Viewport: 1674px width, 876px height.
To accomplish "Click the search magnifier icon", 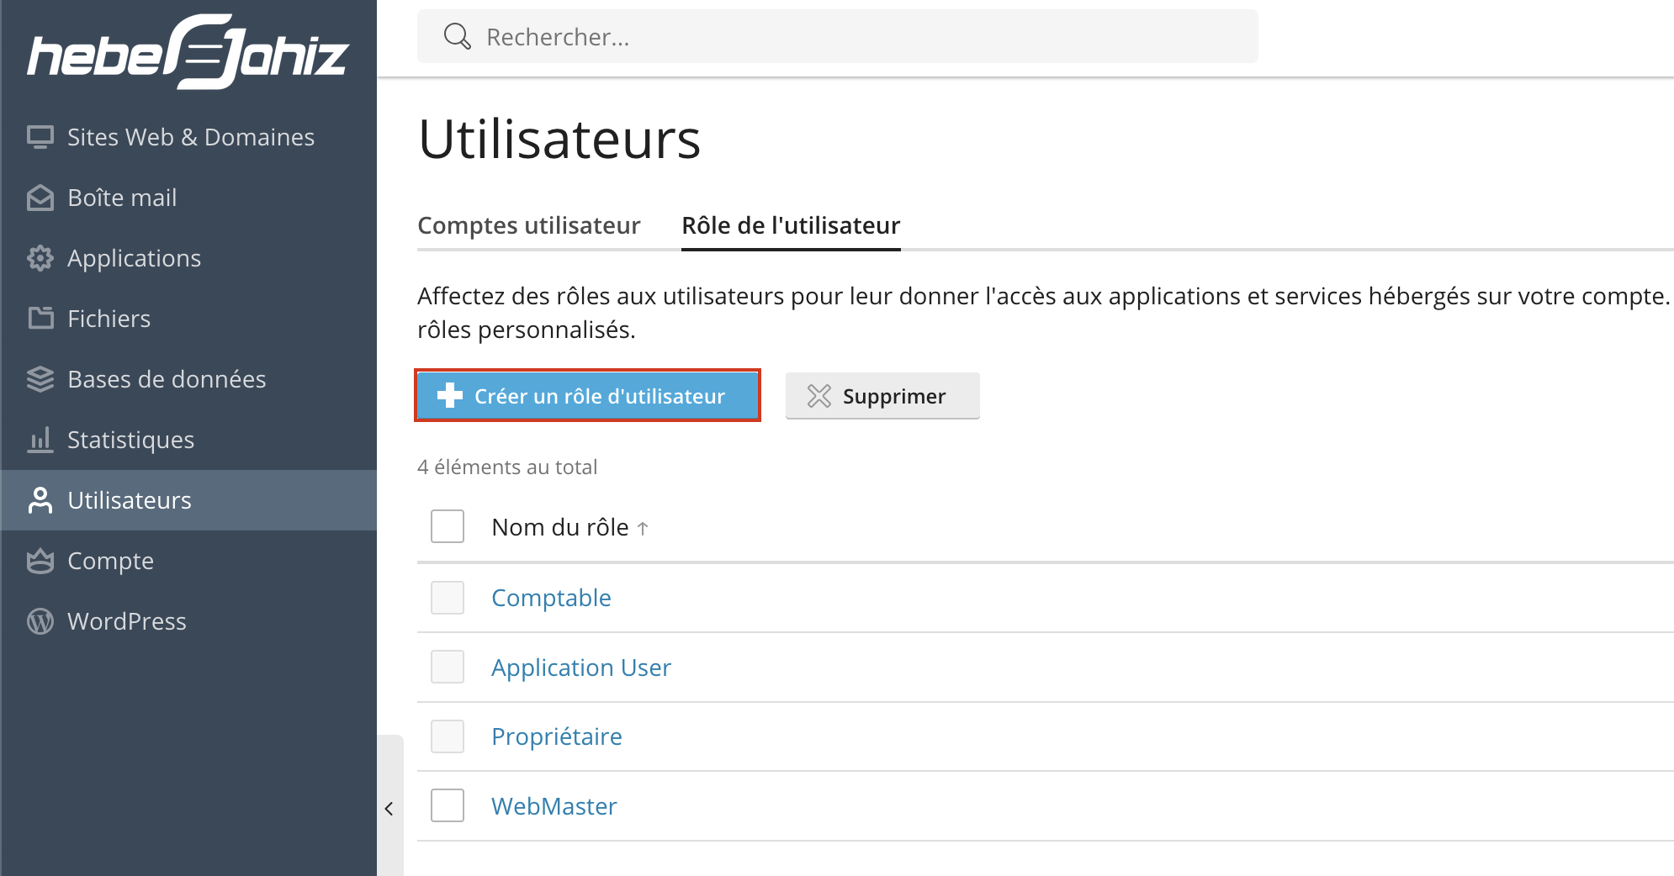I will [457, 36].
